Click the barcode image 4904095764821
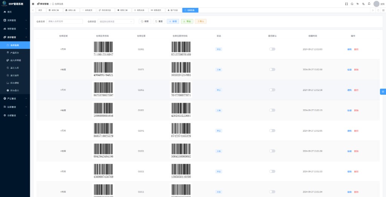The image size is (386, 197). coord(103,69)
